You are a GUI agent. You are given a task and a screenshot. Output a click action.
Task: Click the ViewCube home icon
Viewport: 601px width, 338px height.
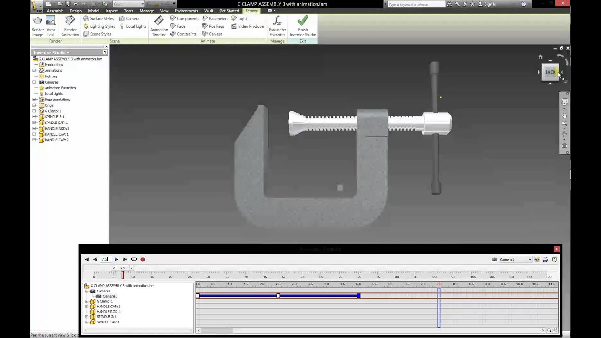tap(540, 57)
